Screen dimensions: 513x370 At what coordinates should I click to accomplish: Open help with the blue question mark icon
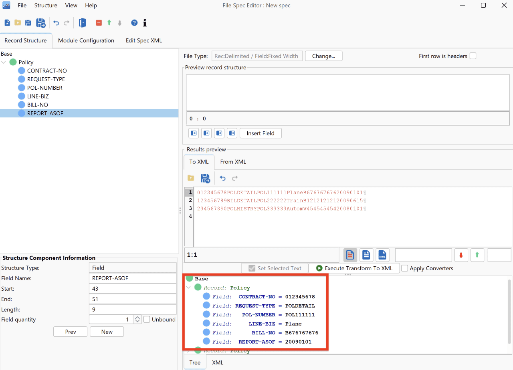pos(134,23)
